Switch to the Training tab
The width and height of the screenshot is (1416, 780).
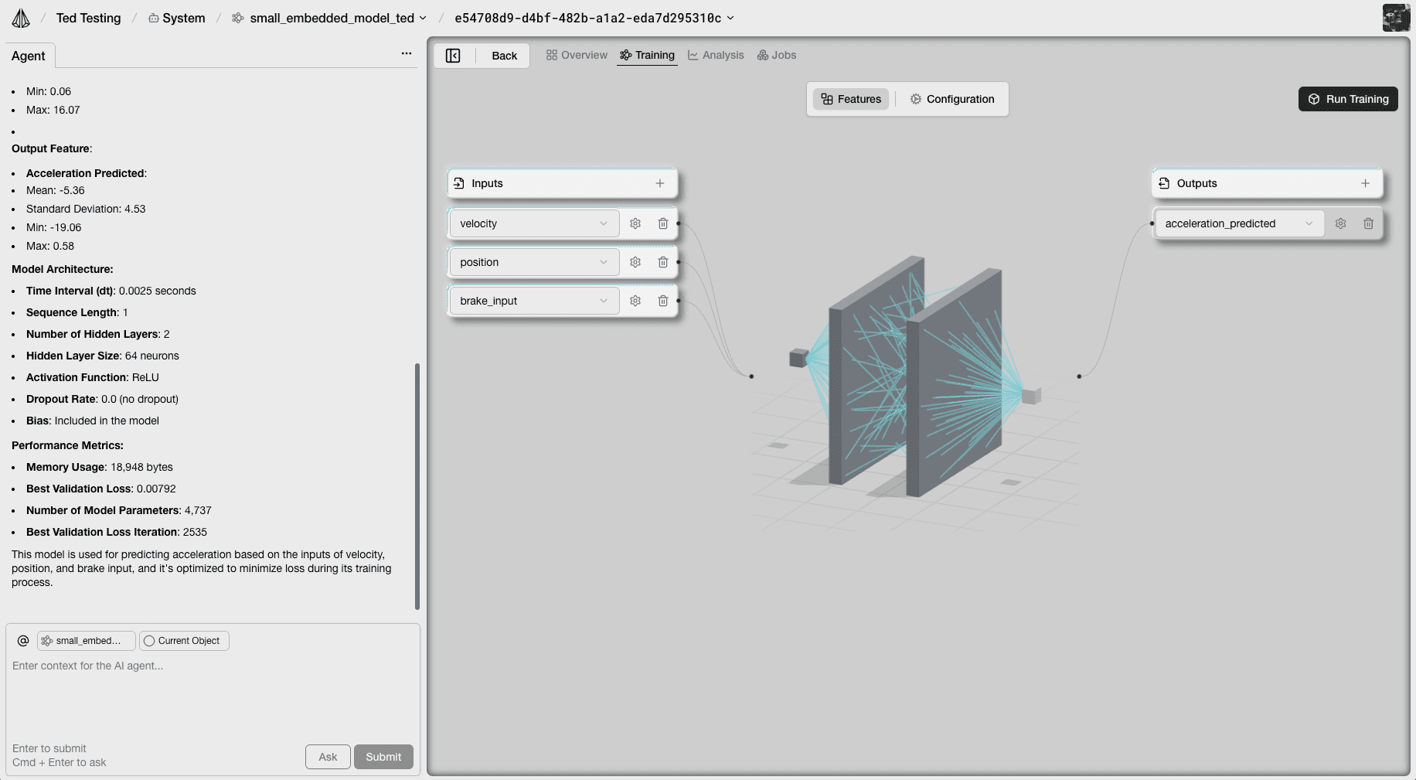[x=648, y=55]
